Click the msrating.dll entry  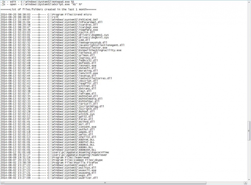pos(49,71)
